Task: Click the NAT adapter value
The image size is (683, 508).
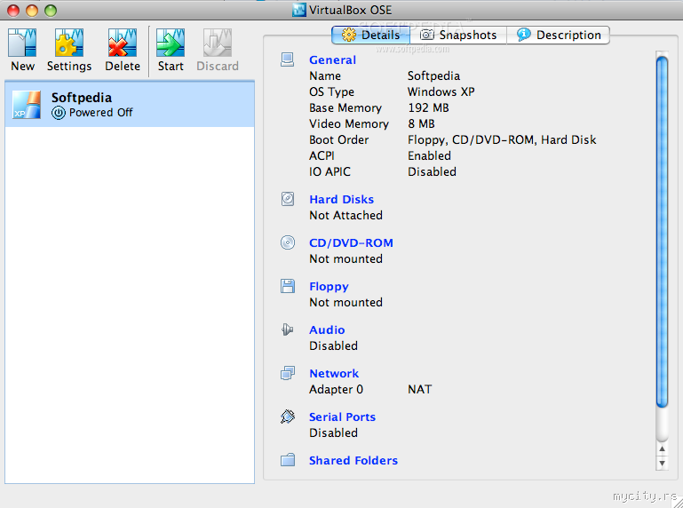Action: [420, 390]
